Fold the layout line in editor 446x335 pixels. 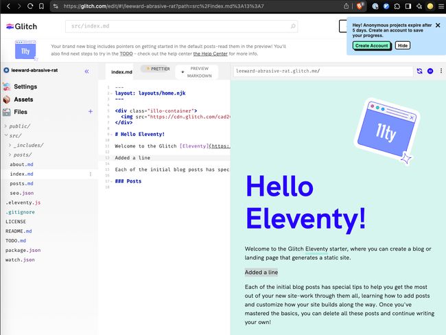coord(111,93)
